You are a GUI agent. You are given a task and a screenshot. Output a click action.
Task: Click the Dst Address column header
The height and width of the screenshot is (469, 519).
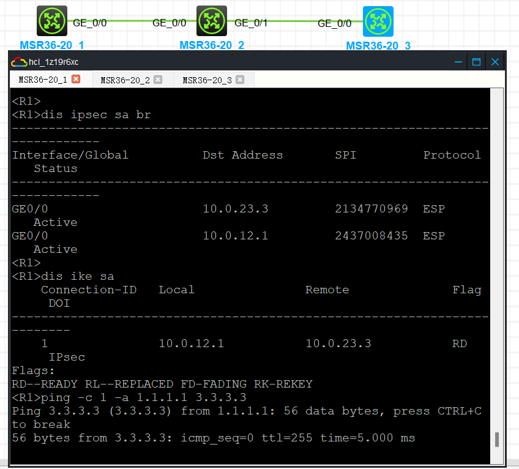tap(242, 155)
